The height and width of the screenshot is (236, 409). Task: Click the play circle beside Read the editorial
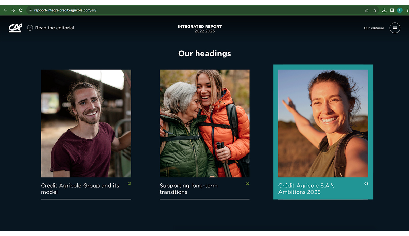pyautogui.click(x=30, y=28)
